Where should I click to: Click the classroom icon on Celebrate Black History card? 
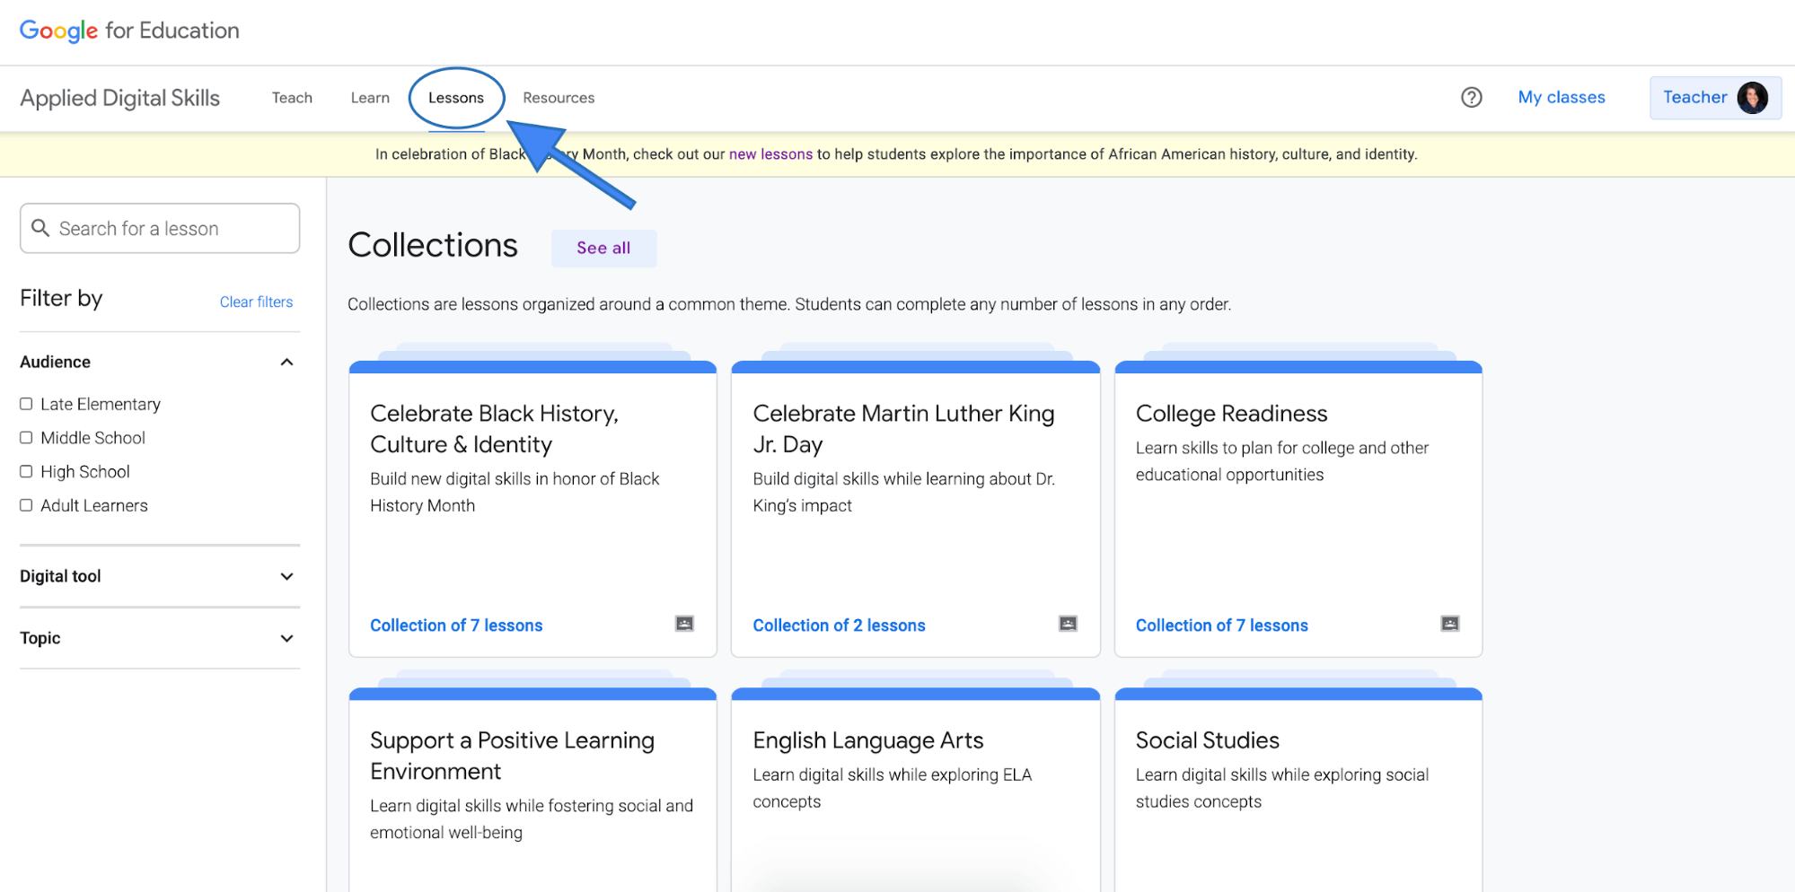tap(684, 624)
